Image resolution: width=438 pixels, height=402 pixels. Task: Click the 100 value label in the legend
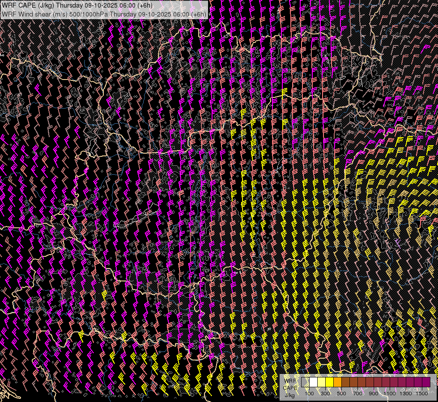coord(309,394)
